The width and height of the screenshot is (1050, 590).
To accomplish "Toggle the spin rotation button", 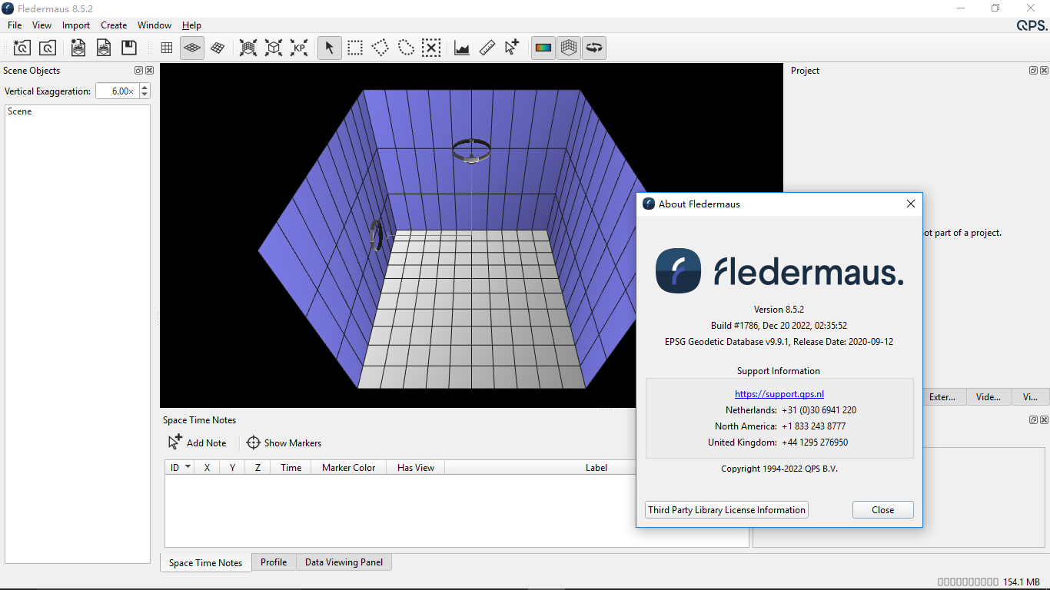I will [x=594, y=48].
